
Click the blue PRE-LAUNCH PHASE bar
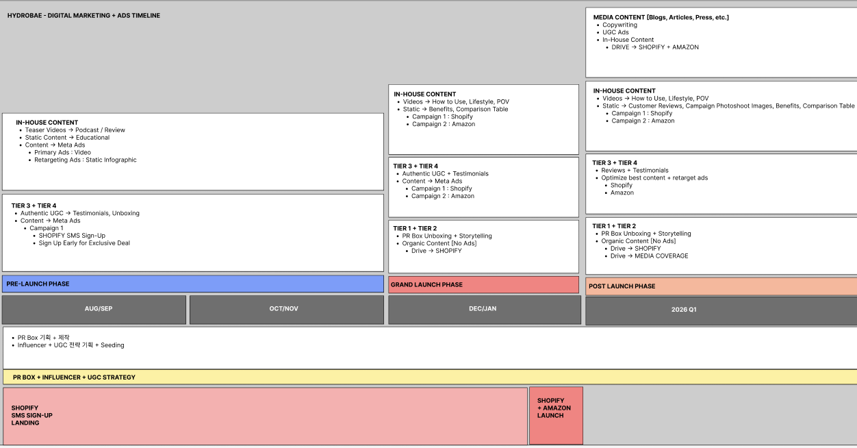(192, 284)
